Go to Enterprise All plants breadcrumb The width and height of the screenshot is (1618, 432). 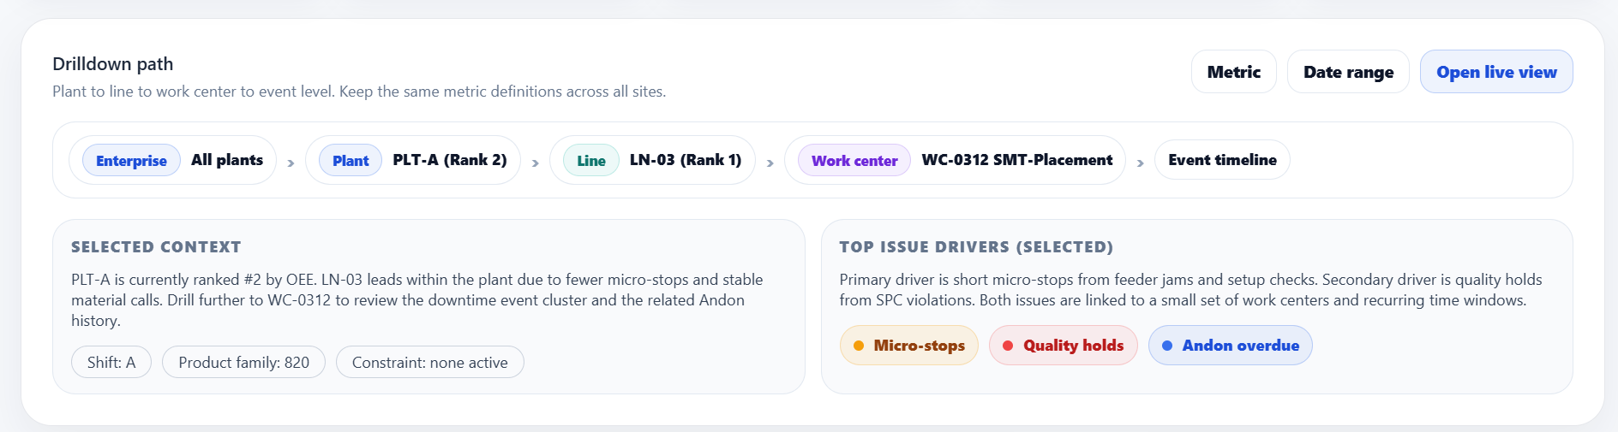coord(173,160)
